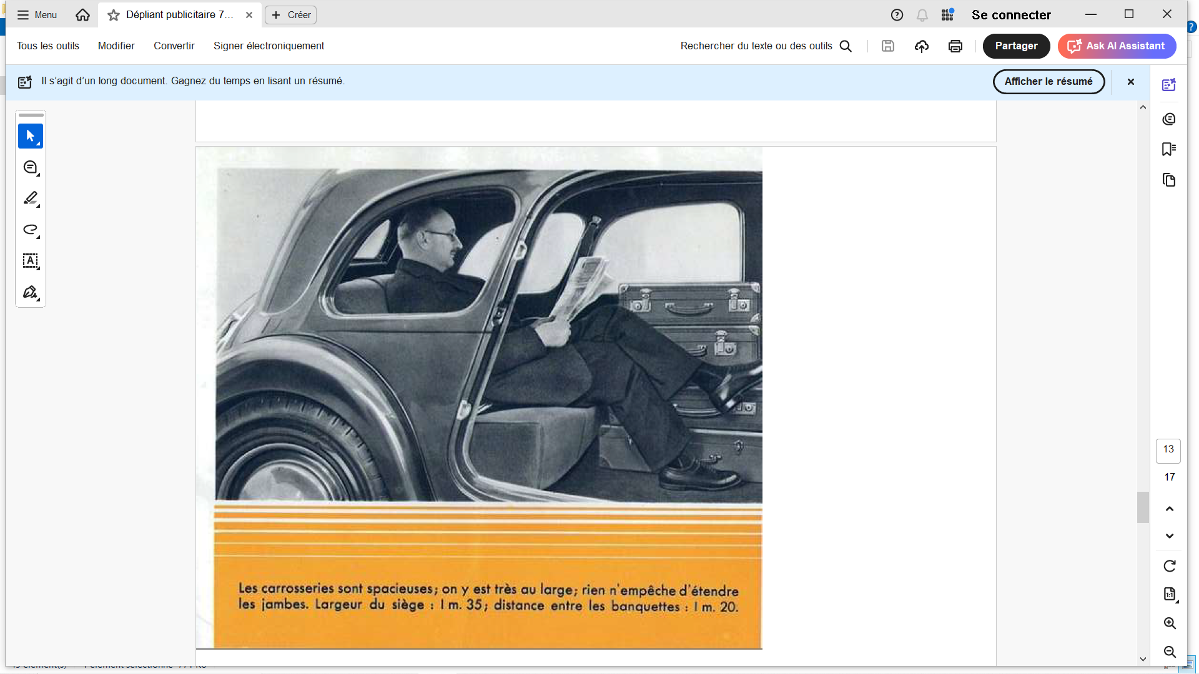Click the scrollbar down arrow
Screen dimensions: 1199x674
[x=1143, y=659]
